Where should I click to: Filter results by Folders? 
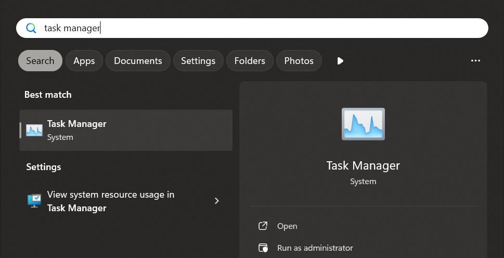click(250, 61)
